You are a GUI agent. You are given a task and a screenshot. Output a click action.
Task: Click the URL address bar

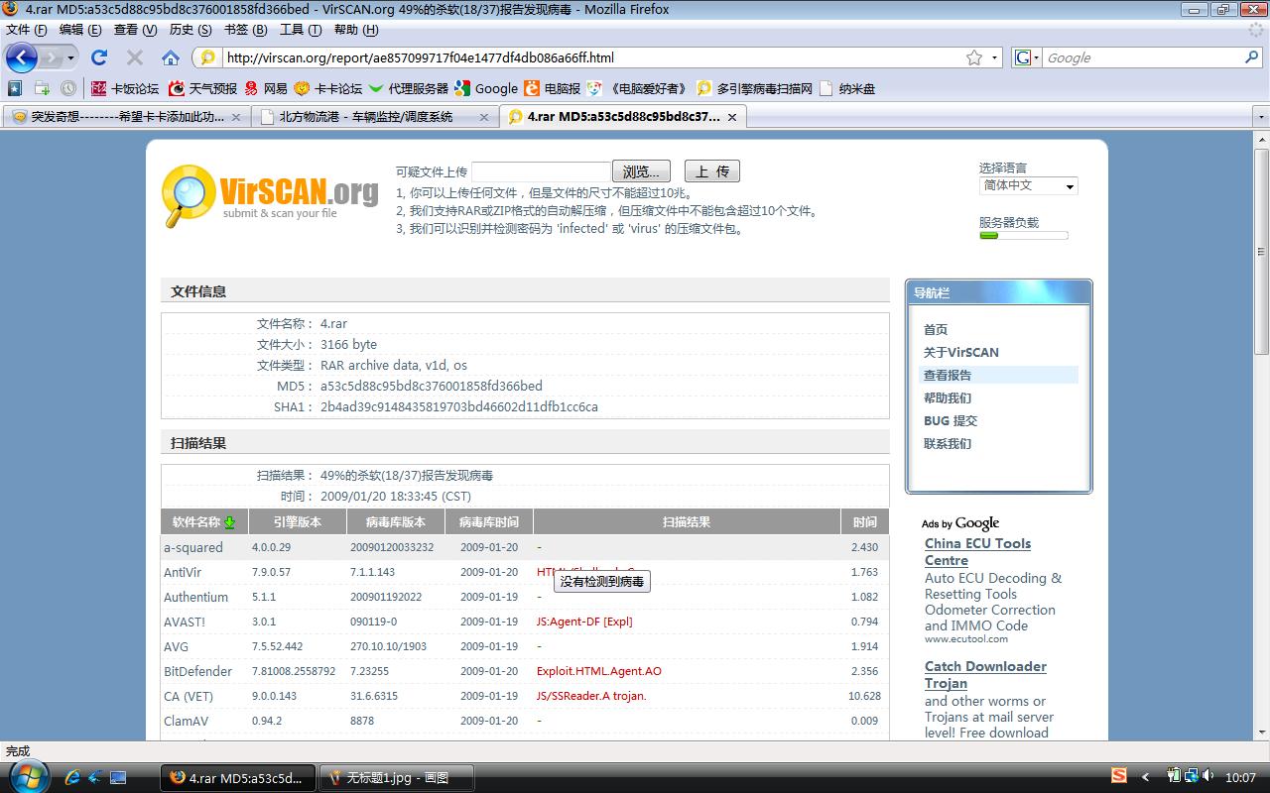coord(592,57)
